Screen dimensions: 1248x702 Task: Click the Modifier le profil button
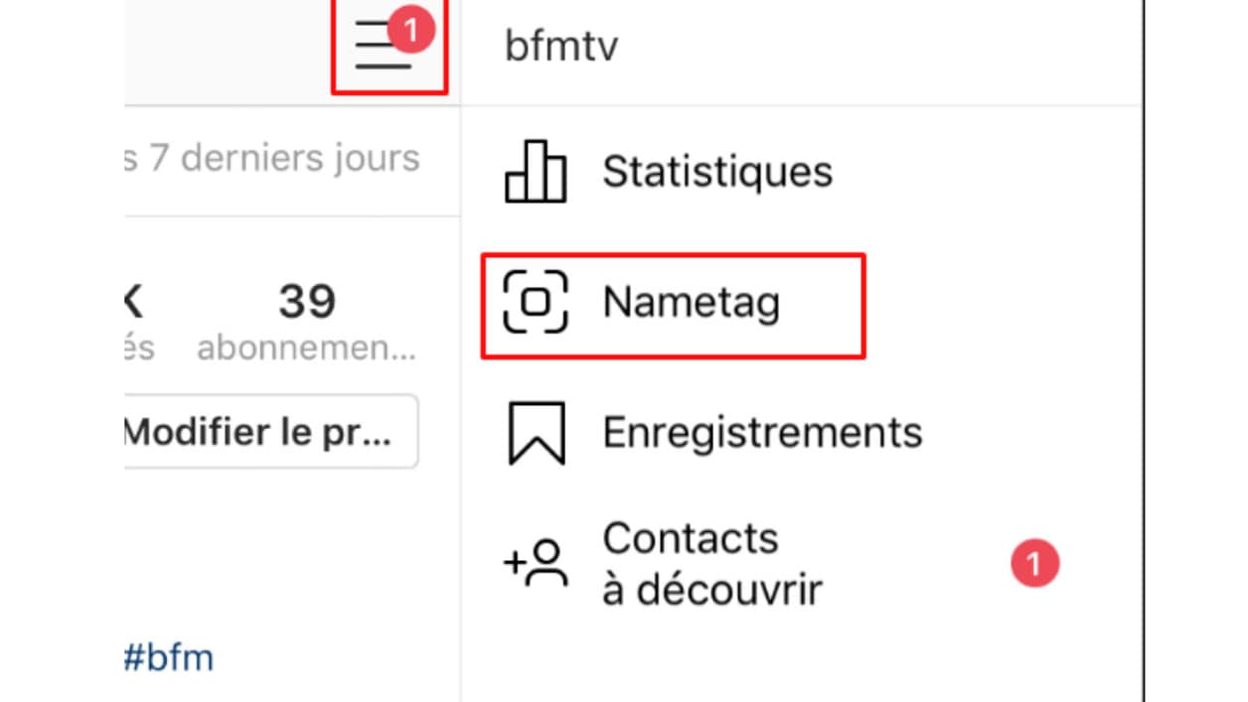pos(270,432)
